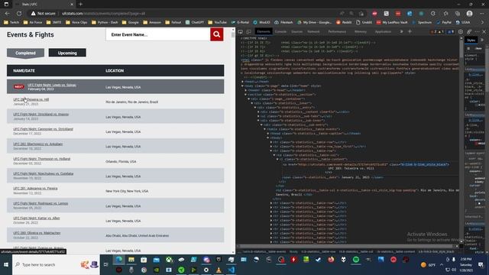Viewport: 489px width, 275px height.
Task: Open UFC 280: Oliveira vs. Makhachev link
Action: (37, 233)
